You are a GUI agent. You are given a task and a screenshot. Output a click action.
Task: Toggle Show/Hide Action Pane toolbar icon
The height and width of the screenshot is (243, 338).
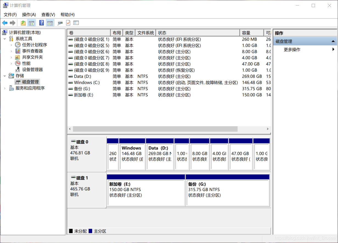[50, 23]
